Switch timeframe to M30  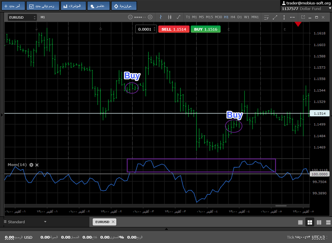pyautogui.click(x=219, y=17)
